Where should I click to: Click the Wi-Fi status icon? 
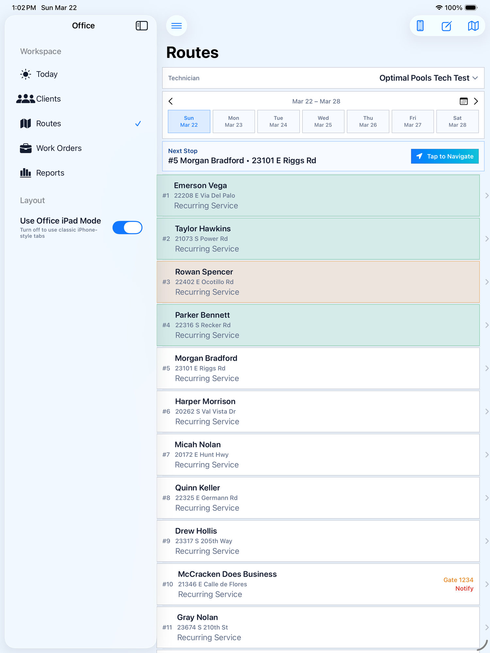[x=439, y=8]
